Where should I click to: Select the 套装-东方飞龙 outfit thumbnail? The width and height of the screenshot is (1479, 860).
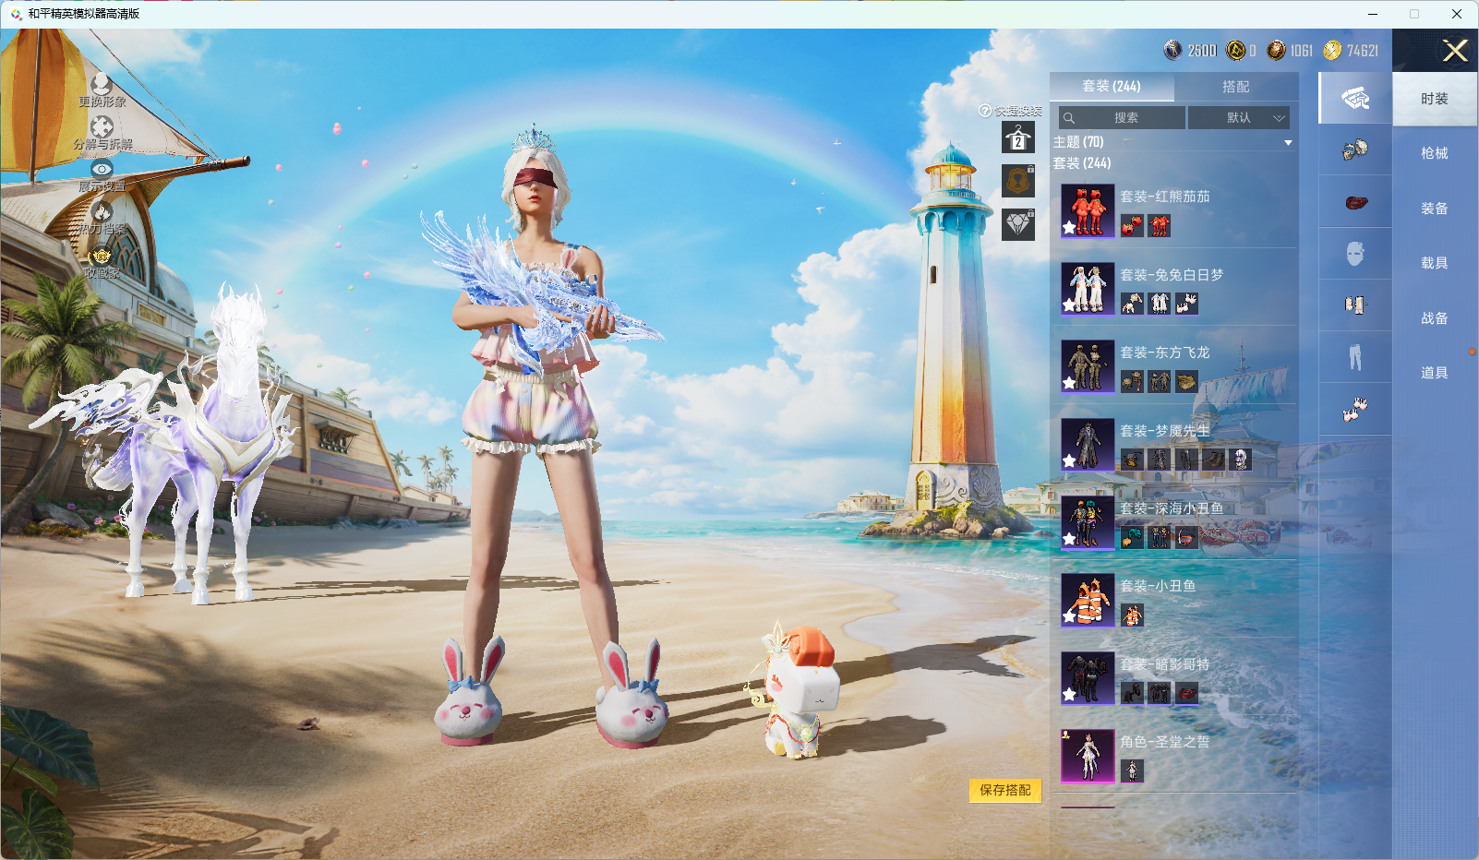pyautogui.click(x=1088, y=366)
